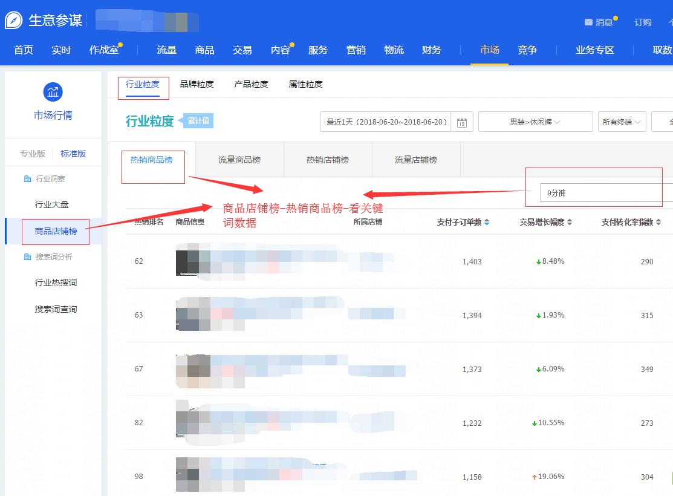
Task: Click the 市场行情 chart icon in sidebar
Action: click(x=53, y=92)
